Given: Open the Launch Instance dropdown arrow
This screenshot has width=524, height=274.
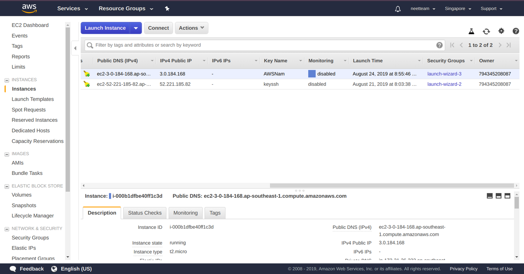Looking at the screenshot, I should click(136, 28).
